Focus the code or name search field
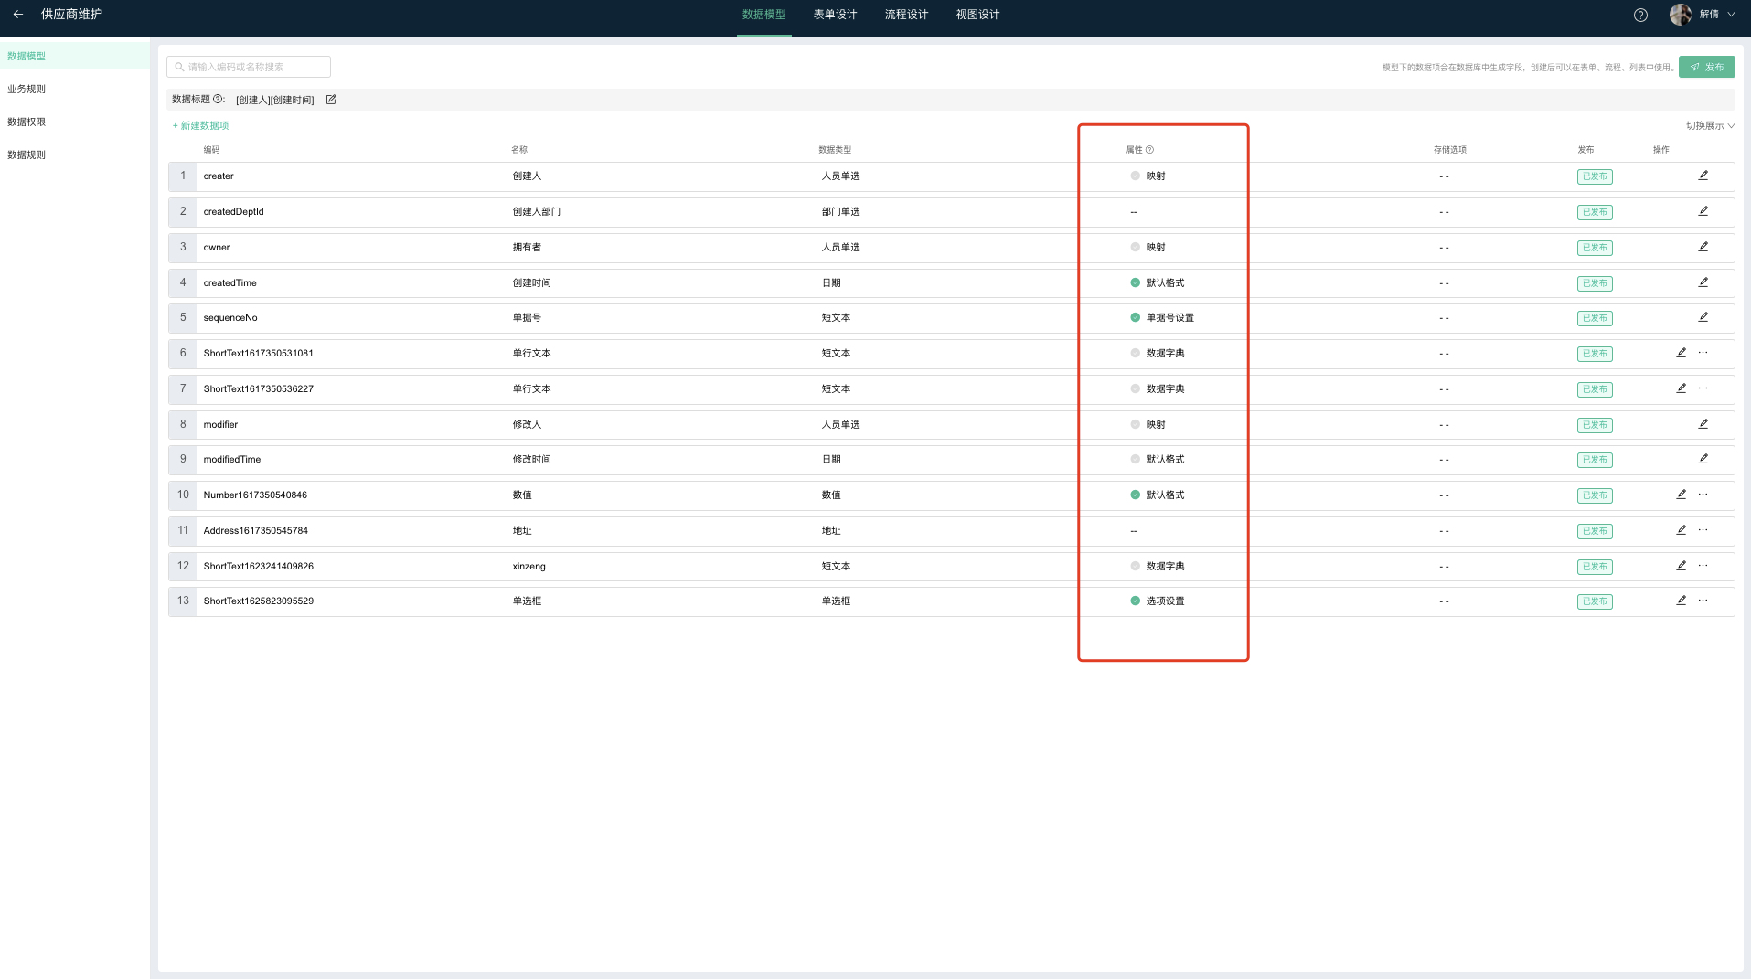The width and height of the screenshot is (1751, 979). point(249,67)
